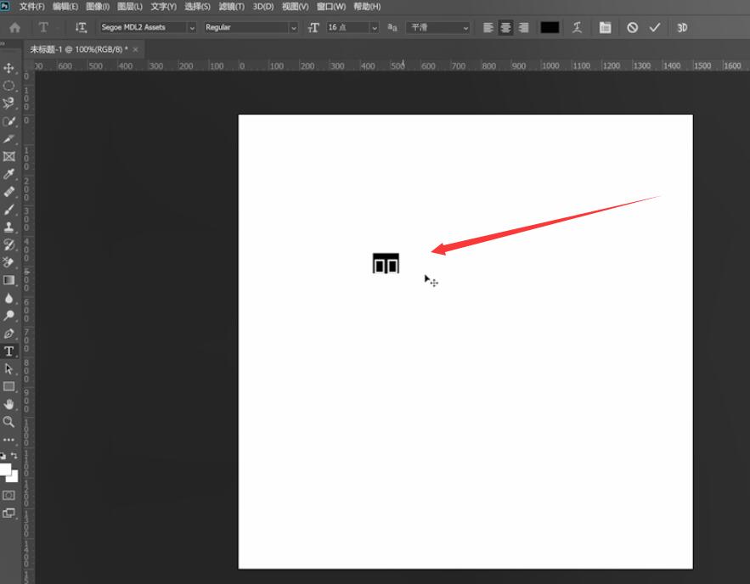Open the 文件(F) menu
The height and width of the screenshot is (584, 750).
coord(31,7)
